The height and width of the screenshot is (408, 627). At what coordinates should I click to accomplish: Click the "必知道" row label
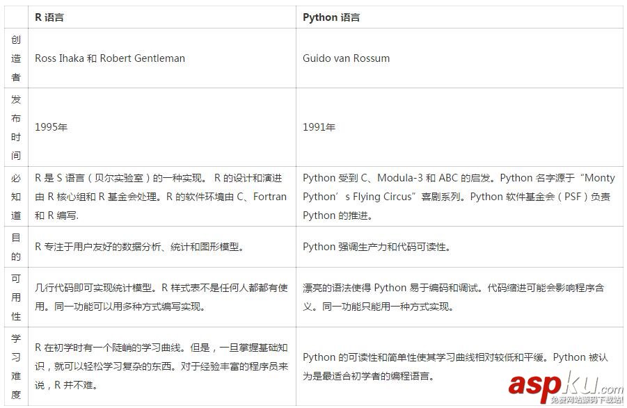pyautogui.click(x=15, y=197)
